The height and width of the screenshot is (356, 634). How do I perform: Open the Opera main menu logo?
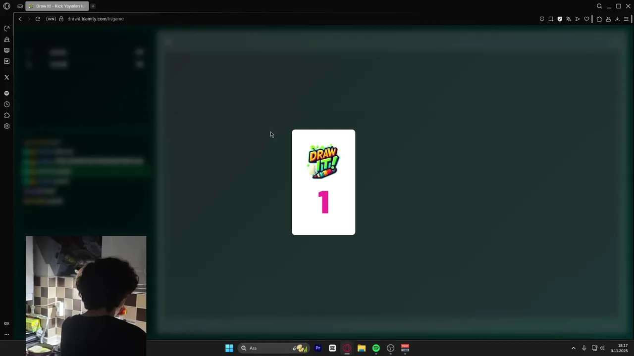pos(6,6)
